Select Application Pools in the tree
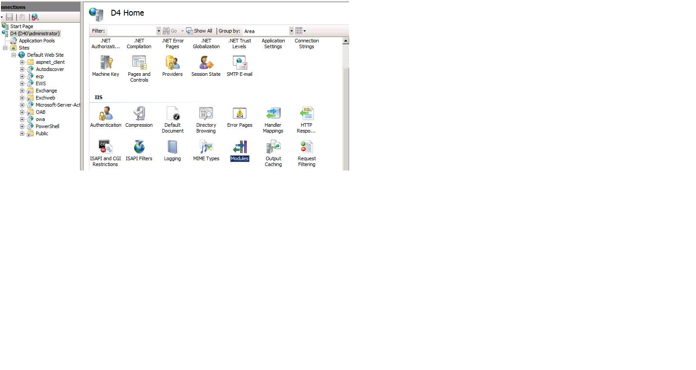 tap(37, 41)
